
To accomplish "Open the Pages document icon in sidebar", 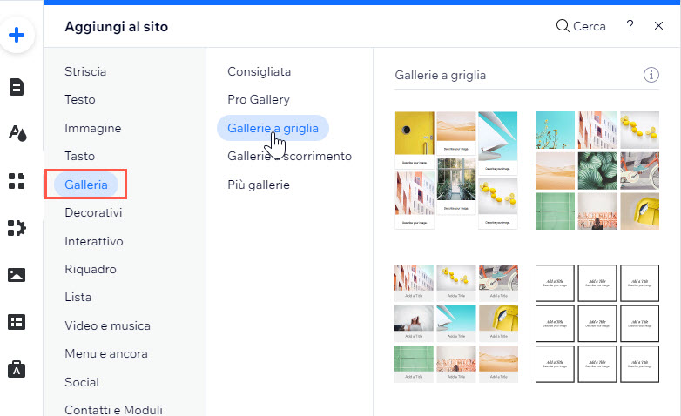I will [x=17, y=87].
